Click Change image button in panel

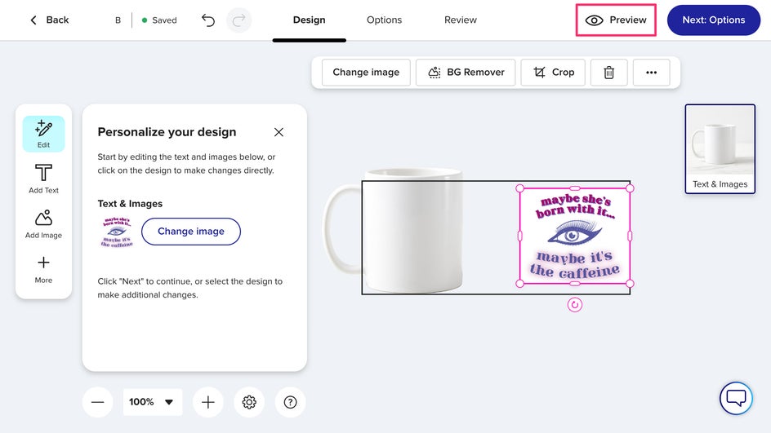[191, 232]
